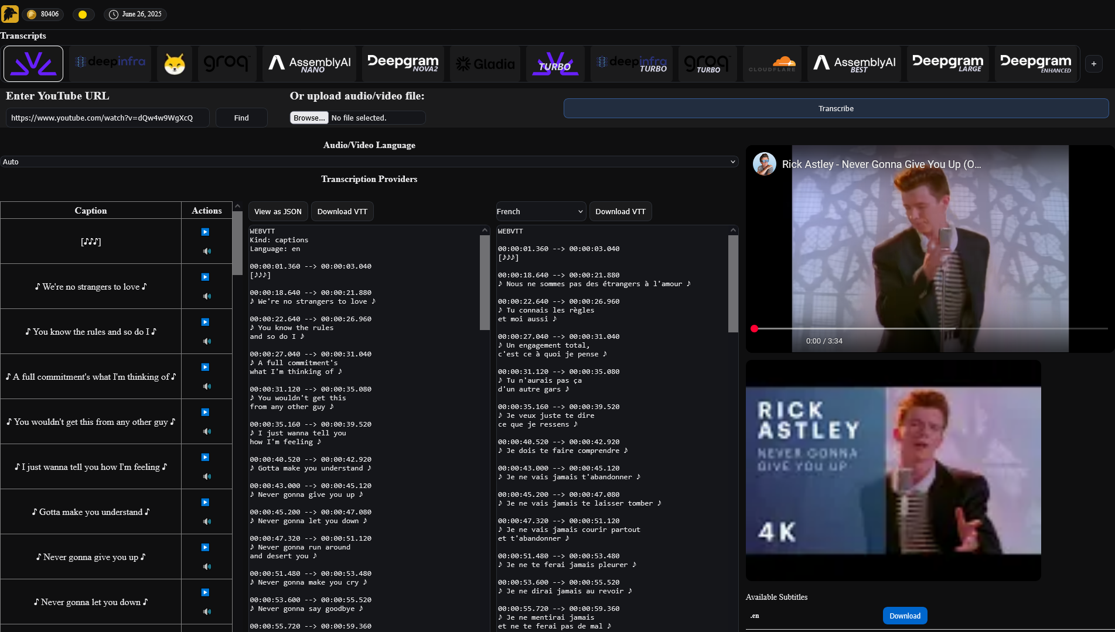This screenshot has height=632, width=1115.
Task: Click speaker for "Never gonna let you down" row
Action: coord(207,612)
